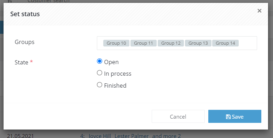Click the Customer search field

[48, 1]
